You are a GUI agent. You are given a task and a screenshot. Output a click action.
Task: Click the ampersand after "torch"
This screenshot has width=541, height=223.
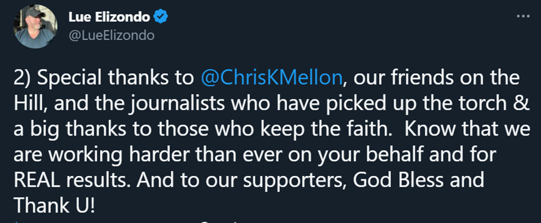point(523,104)
